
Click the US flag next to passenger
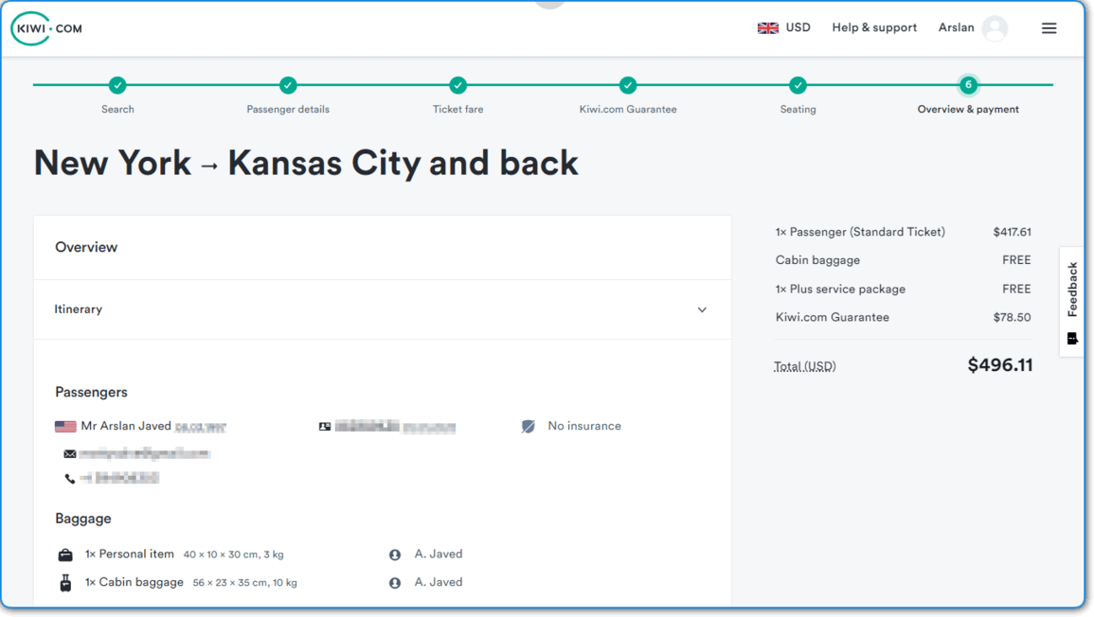tap(65, 426)
